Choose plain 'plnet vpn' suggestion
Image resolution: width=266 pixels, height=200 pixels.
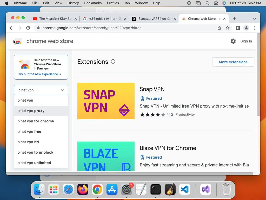[41, 100]
